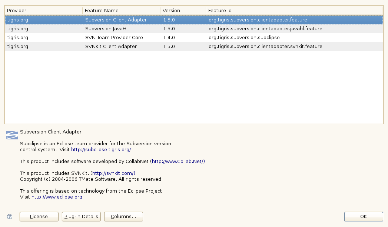Sort by the Feature Name column header
Viewport: 388px width, 227px height.
(x=121, y=11)
